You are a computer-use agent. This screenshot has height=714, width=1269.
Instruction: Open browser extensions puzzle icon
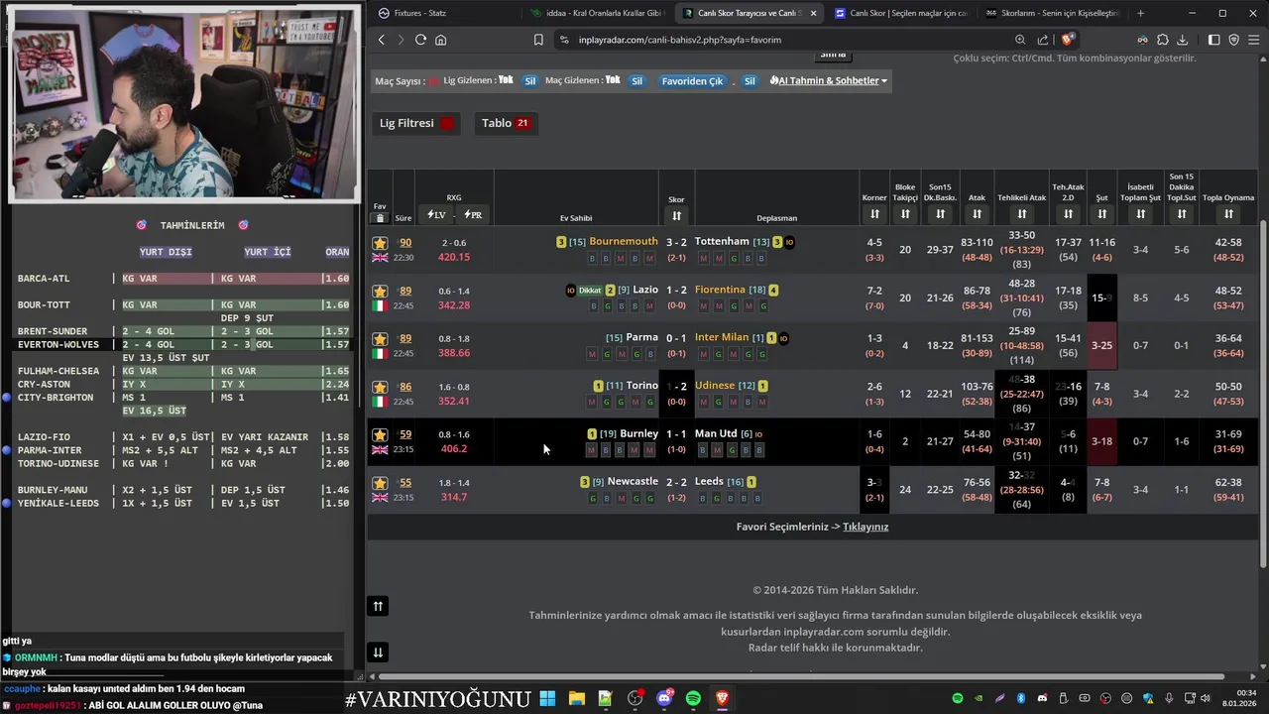click(1163, 40)
